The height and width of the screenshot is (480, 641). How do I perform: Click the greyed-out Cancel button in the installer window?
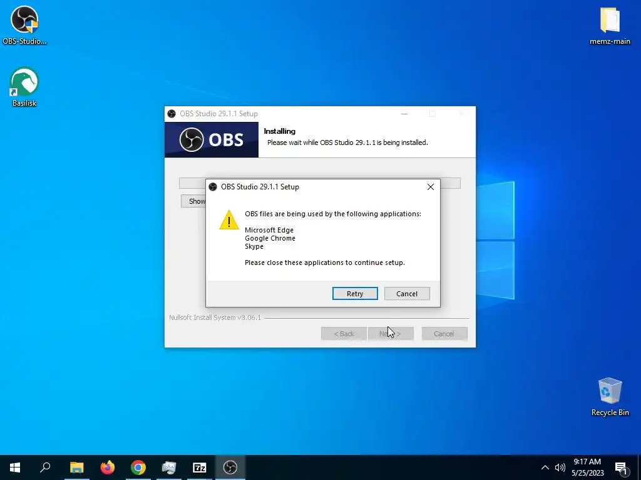pos(444,334)
